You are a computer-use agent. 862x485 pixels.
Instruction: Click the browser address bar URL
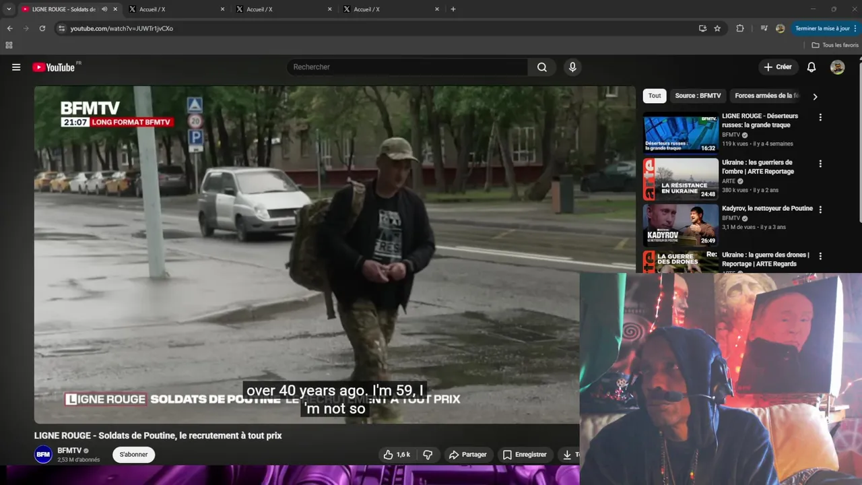[122, 28]
